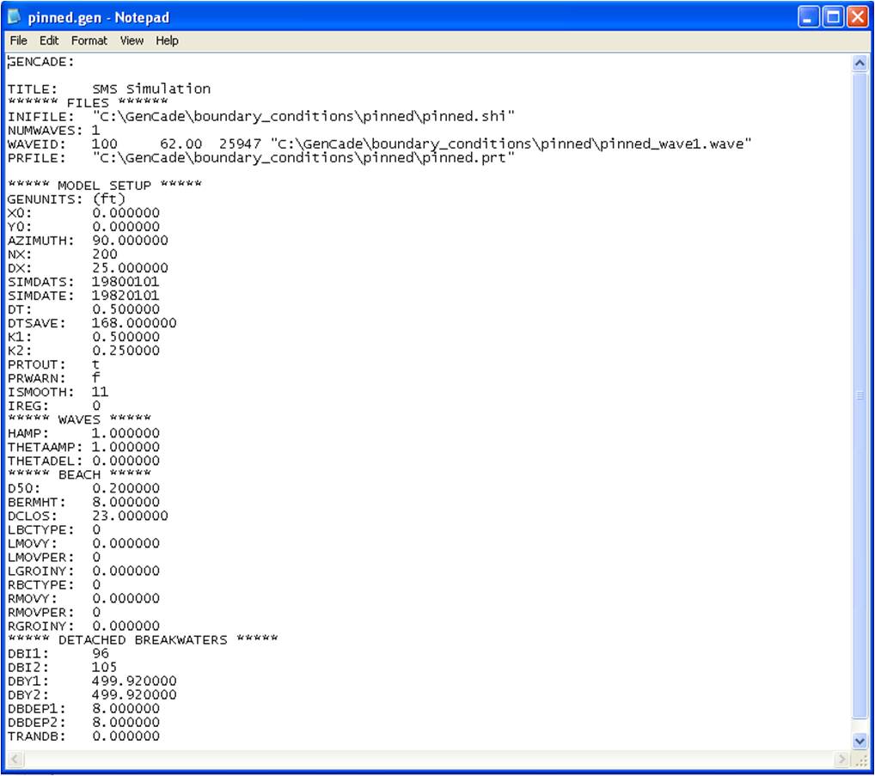Click the SIMDATE value 19820101
The image size is (875, 776).
click(x=125, y=296)
